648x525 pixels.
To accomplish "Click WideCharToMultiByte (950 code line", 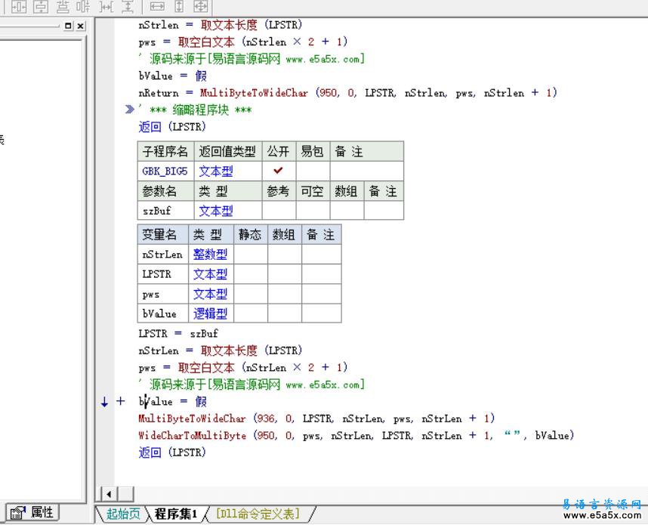I will 356,435.
